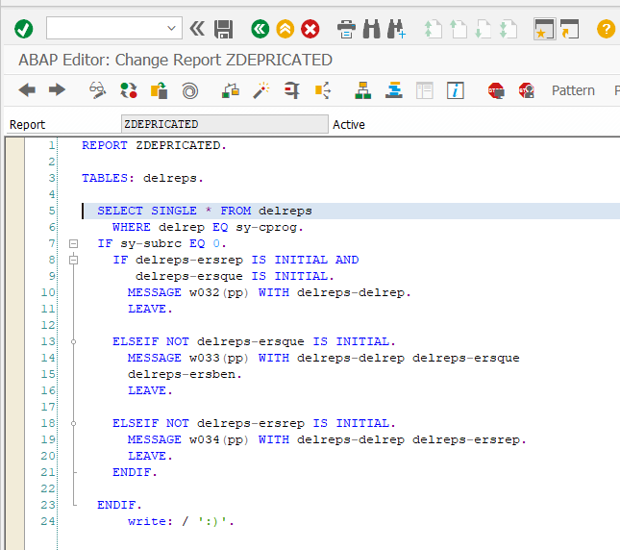Image resolution: width=620 pixels, height=550 pixels.
Task: Open the command field dropdown arrow
Action: click(171, 28)
